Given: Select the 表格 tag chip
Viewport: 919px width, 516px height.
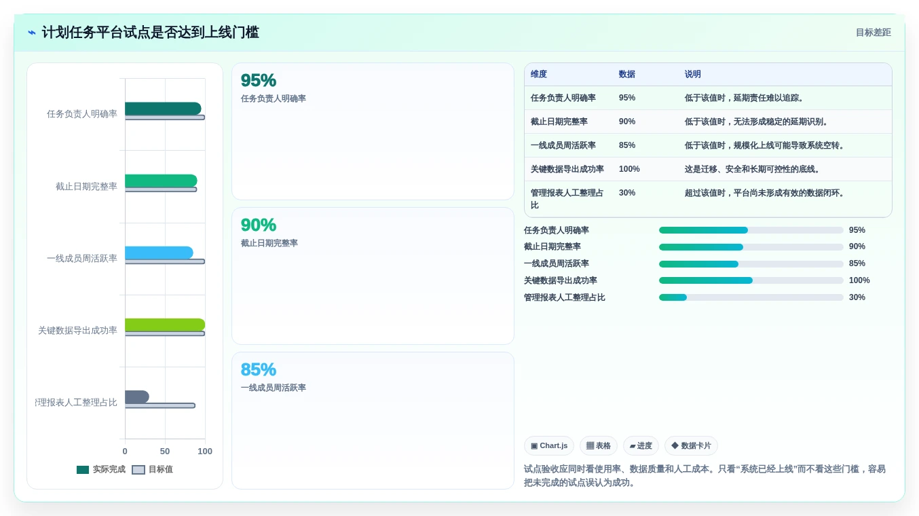Looking at the screenshot, I should [x=599, y=446].
